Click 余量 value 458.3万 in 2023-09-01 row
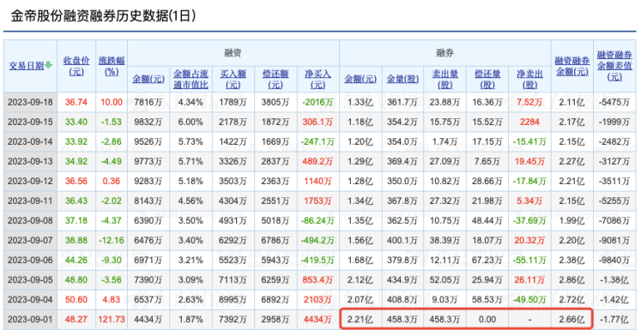641x335 pixels. tap(402, 319)
